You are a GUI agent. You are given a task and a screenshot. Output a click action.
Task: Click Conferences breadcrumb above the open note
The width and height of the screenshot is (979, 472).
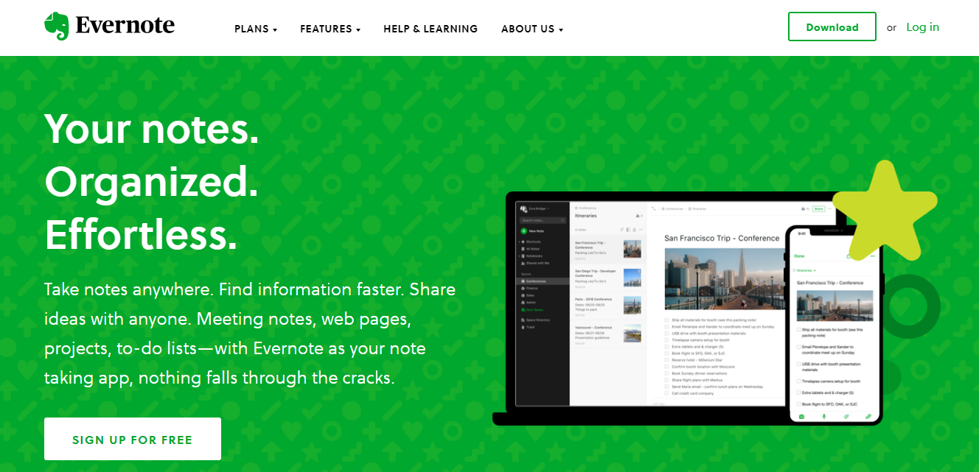pos(672,209)
